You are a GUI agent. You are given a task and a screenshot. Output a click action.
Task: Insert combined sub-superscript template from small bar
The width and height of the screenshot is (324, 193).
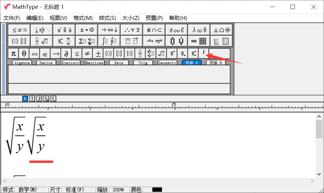click(193, 54)
